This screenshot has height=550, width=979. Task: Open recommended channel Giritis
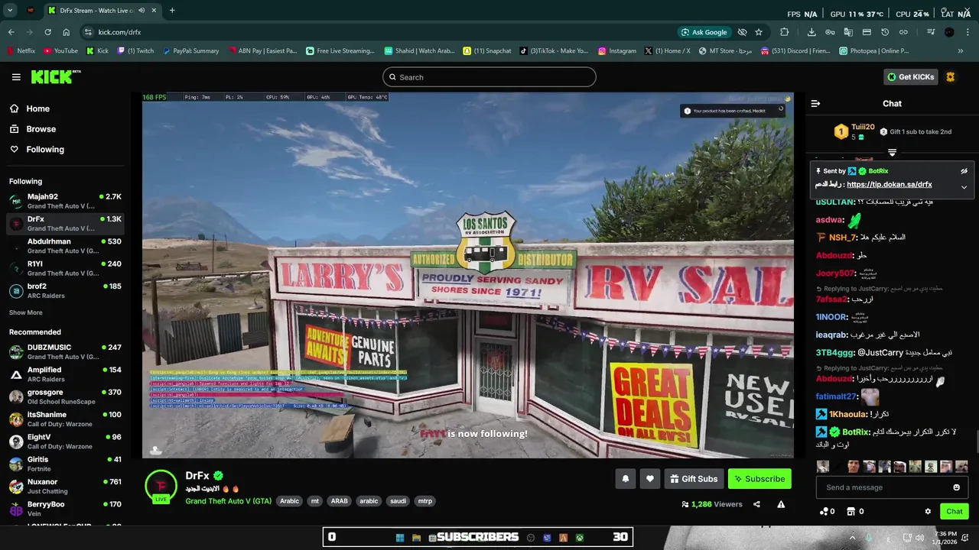(x=64, y=464)
